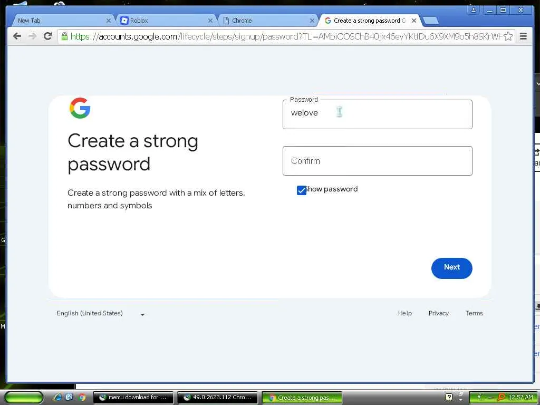Uncheck the Show password checkbox
The image size is (540, 405).
point(301,190)
